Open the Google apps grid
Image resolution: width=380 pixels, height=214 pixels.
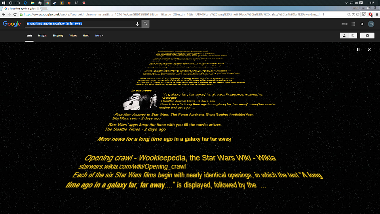[353, 24]
